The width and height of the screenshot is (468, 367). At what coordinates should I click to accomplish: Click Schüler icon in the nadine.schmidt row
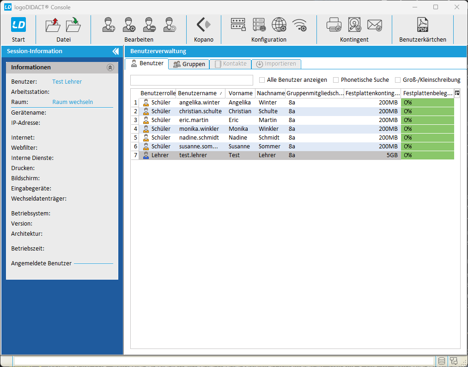(x=146, y=138)
